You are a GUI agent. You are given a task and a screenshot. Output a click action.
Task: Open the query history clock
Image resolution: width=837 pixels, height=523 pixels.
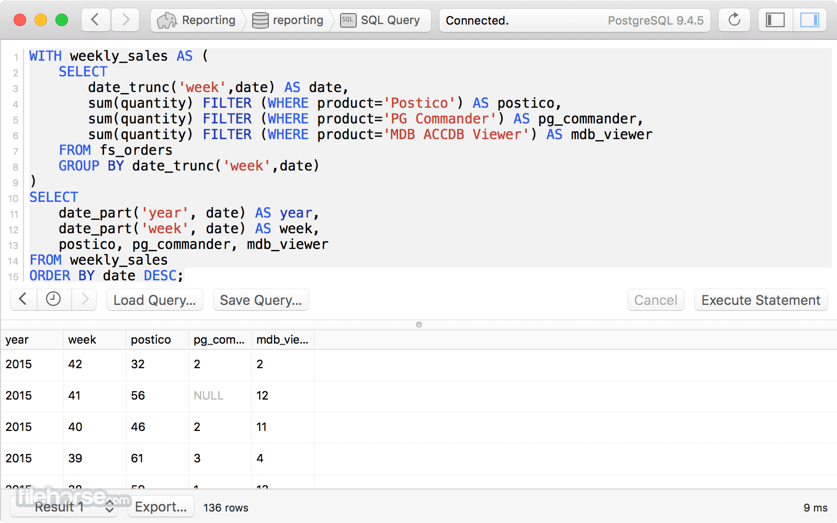pyautogui.click(x=53, y=300)
